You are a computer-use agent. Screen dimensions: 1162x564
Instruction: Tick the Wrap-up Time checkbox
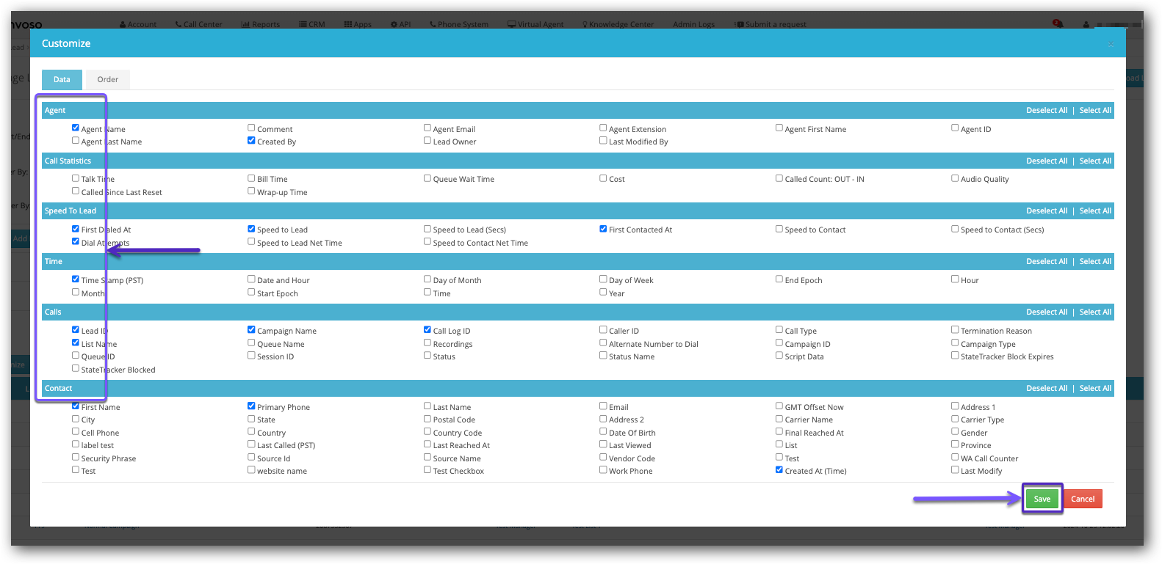tap(251, 191)
